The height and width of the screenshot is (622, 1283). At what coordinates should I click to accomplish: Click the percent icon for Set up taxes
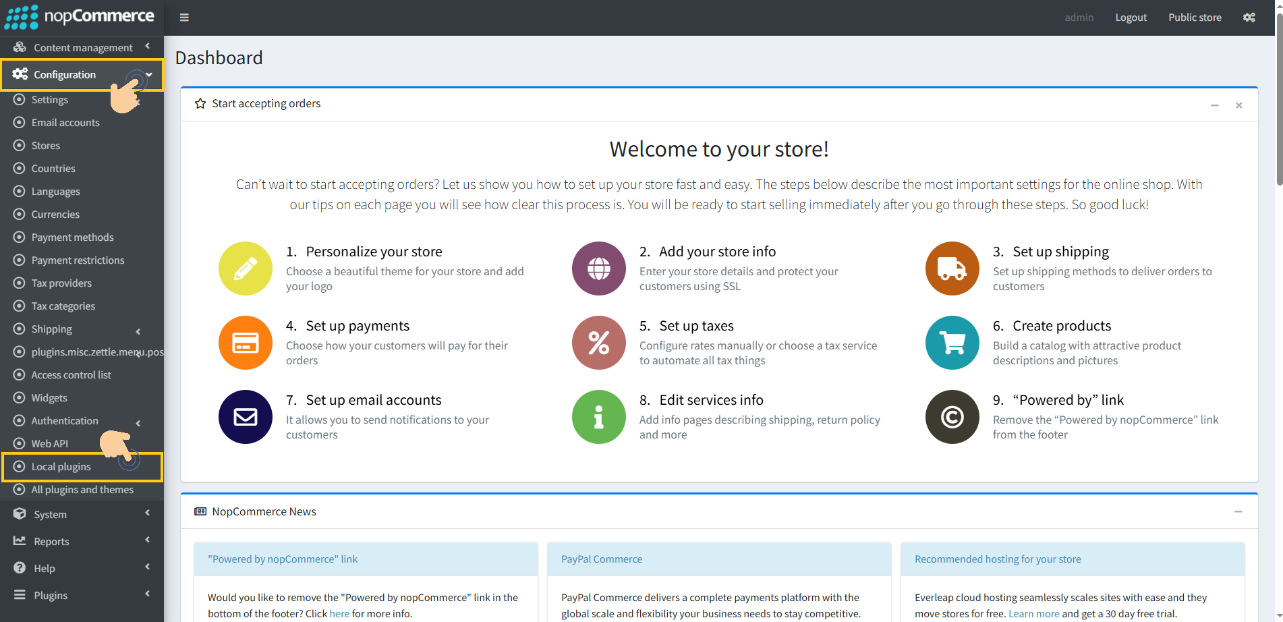598,342
